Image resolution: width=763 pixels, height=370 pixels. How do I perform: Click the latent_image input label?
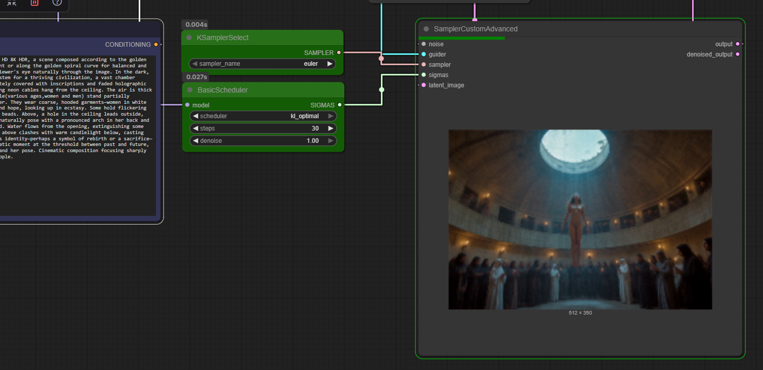point(446,85)
